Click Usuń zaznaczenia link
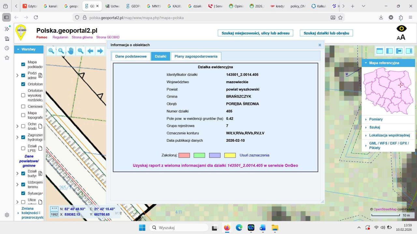The width and height of the screenshot is (417, 234). point(254,155)
